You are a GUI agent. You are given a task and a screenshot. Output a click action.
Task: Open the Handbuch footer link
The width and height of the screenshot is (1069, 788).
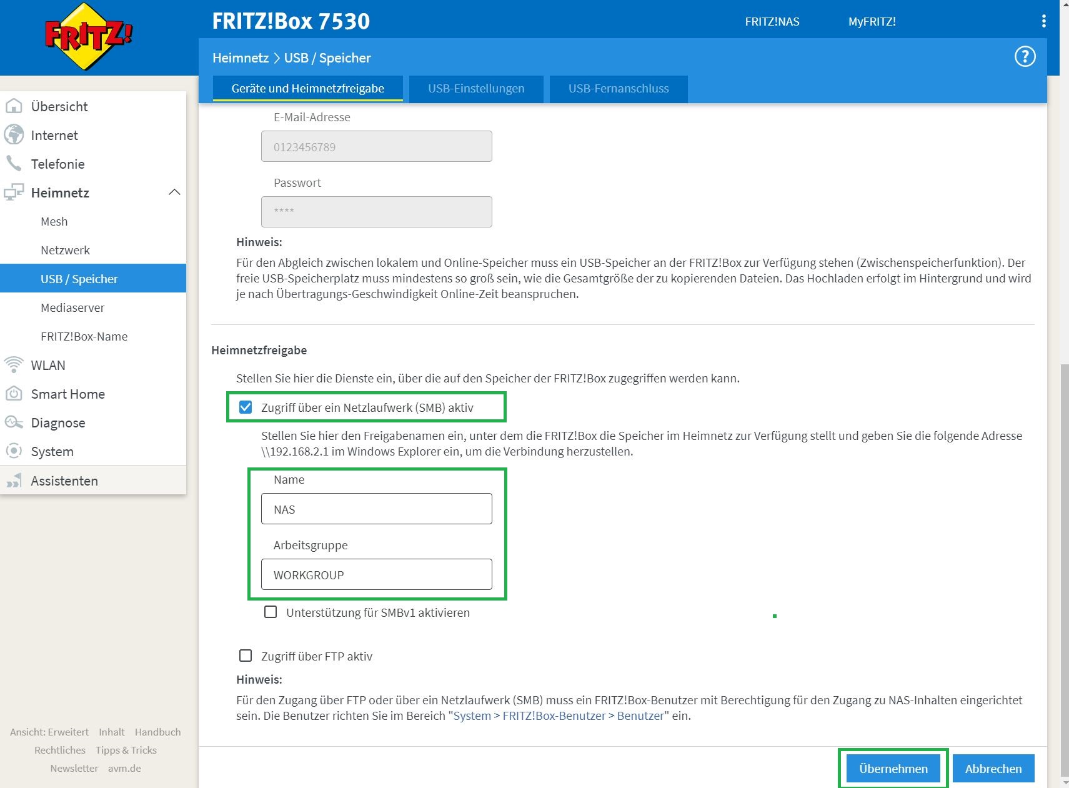click(x=157, y=732)
